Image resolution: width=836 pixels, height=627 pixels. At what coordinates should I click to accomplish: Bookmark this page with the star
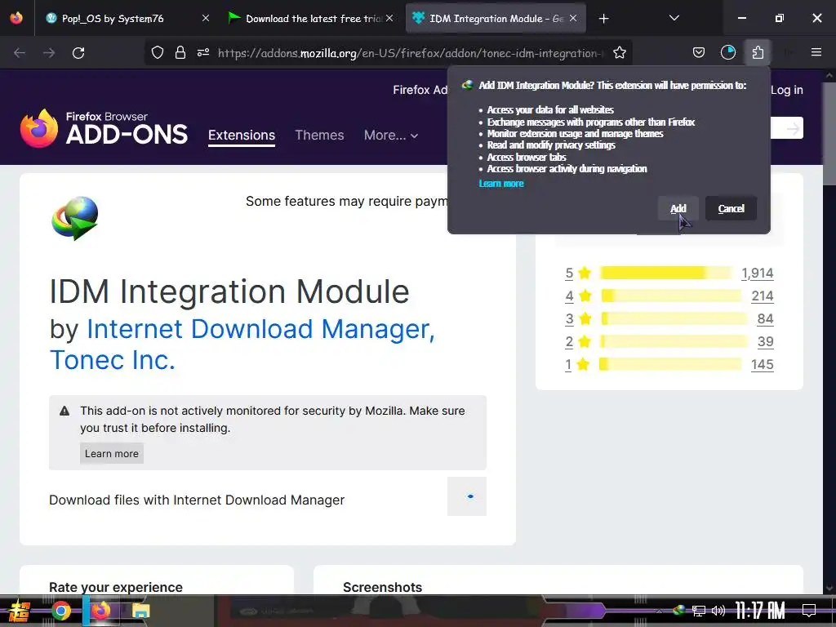coord(620,53)
